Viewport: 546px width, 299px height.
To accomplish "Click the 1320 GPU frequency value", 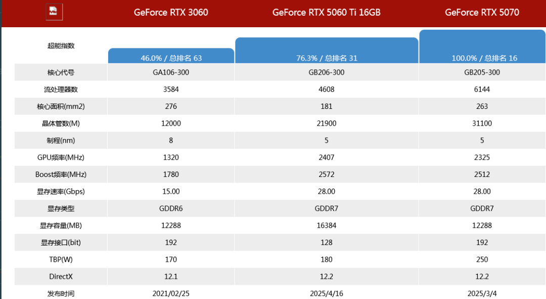I will click(x=171, y=157).
